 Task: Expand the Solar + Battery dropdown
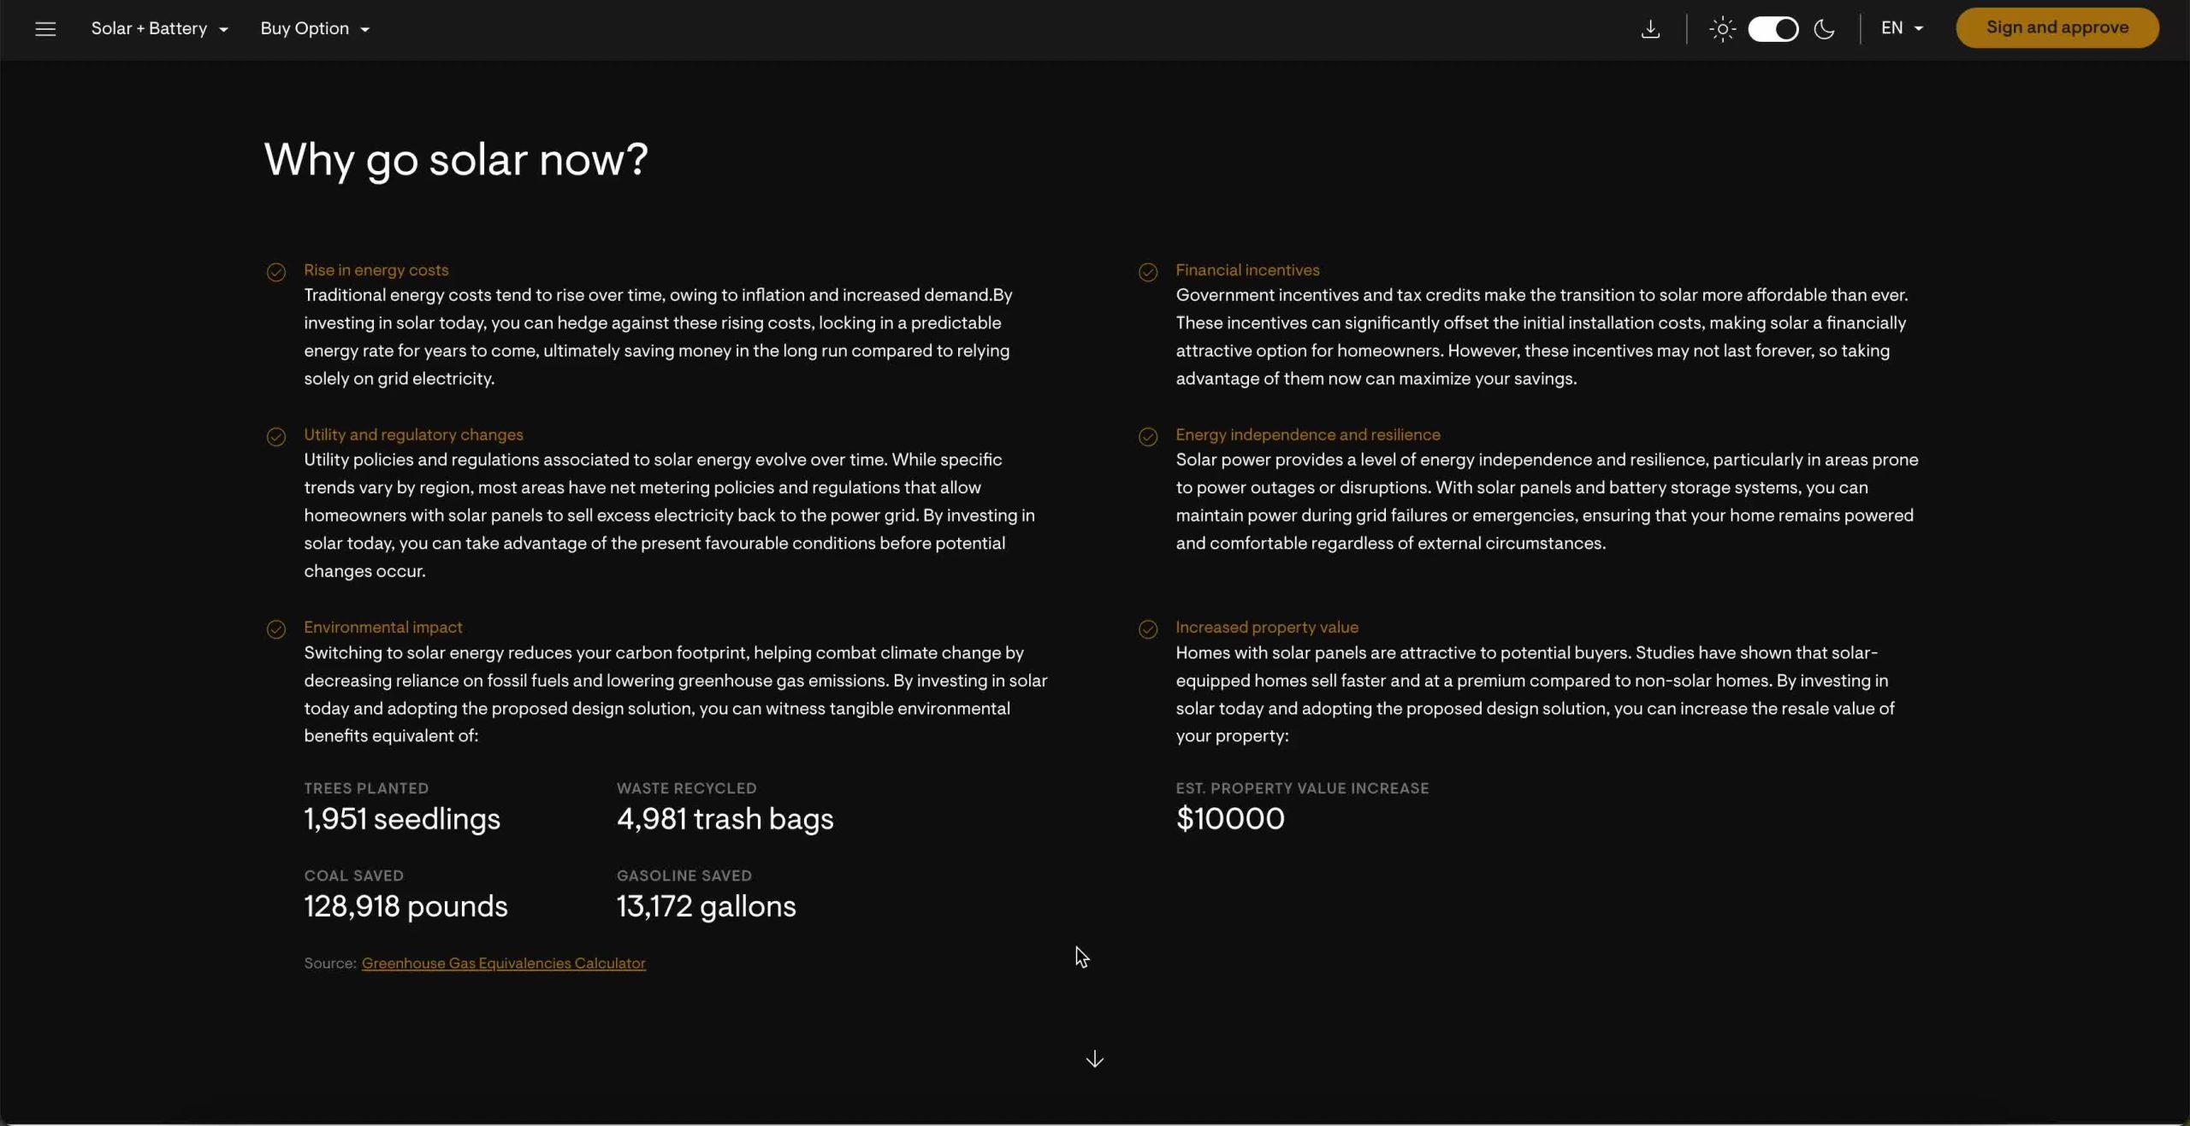(160, 28)
